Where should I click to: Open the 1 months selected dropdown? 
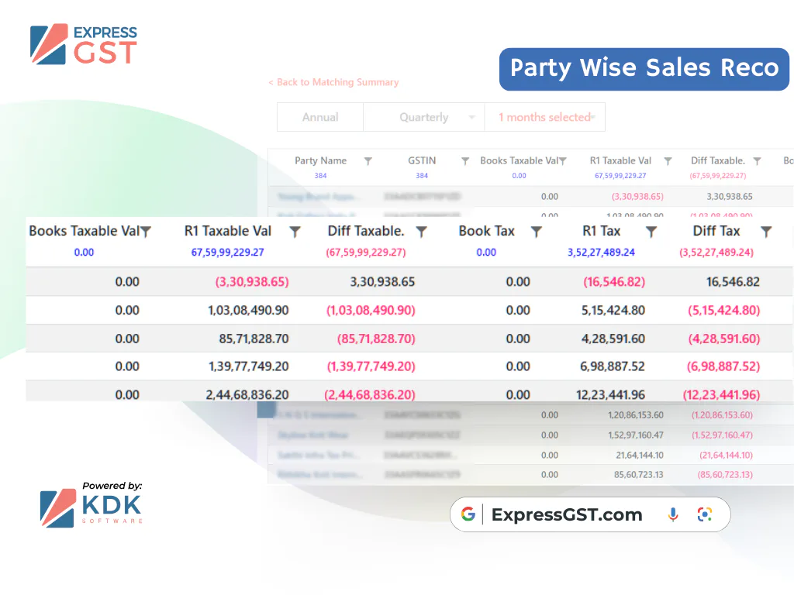coord(545,118)
